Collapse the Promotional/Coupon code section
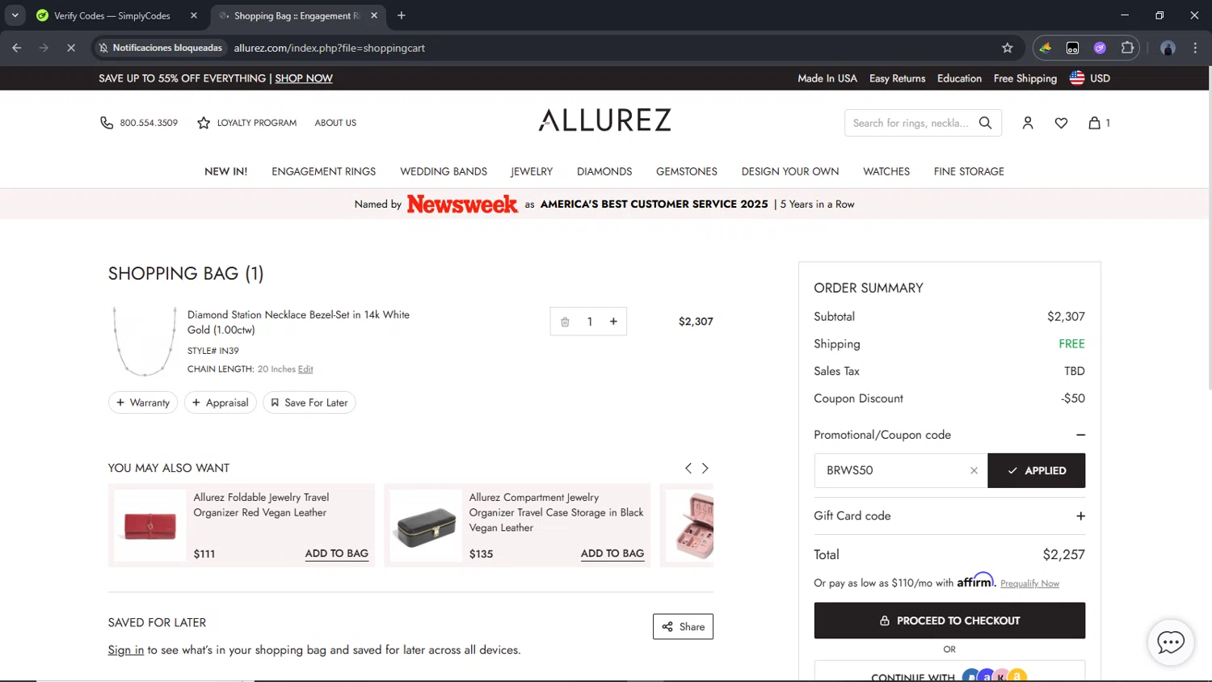 click(1080, 435)
